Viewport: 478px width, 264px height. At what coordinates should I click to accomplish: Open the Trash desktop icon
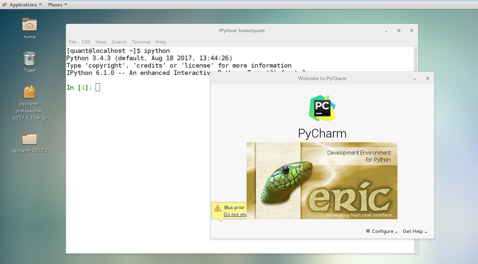pyautogui.click(x=30, y=58)
